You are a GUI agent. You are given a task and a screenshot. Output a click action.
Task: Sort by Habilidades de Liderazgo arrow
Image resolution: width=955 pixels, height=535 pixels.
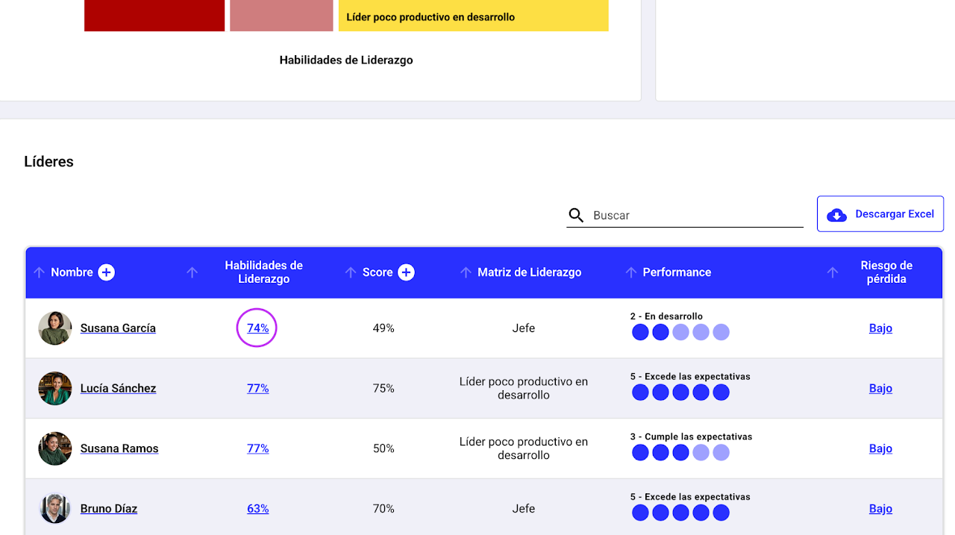click(x=192, y=272)
